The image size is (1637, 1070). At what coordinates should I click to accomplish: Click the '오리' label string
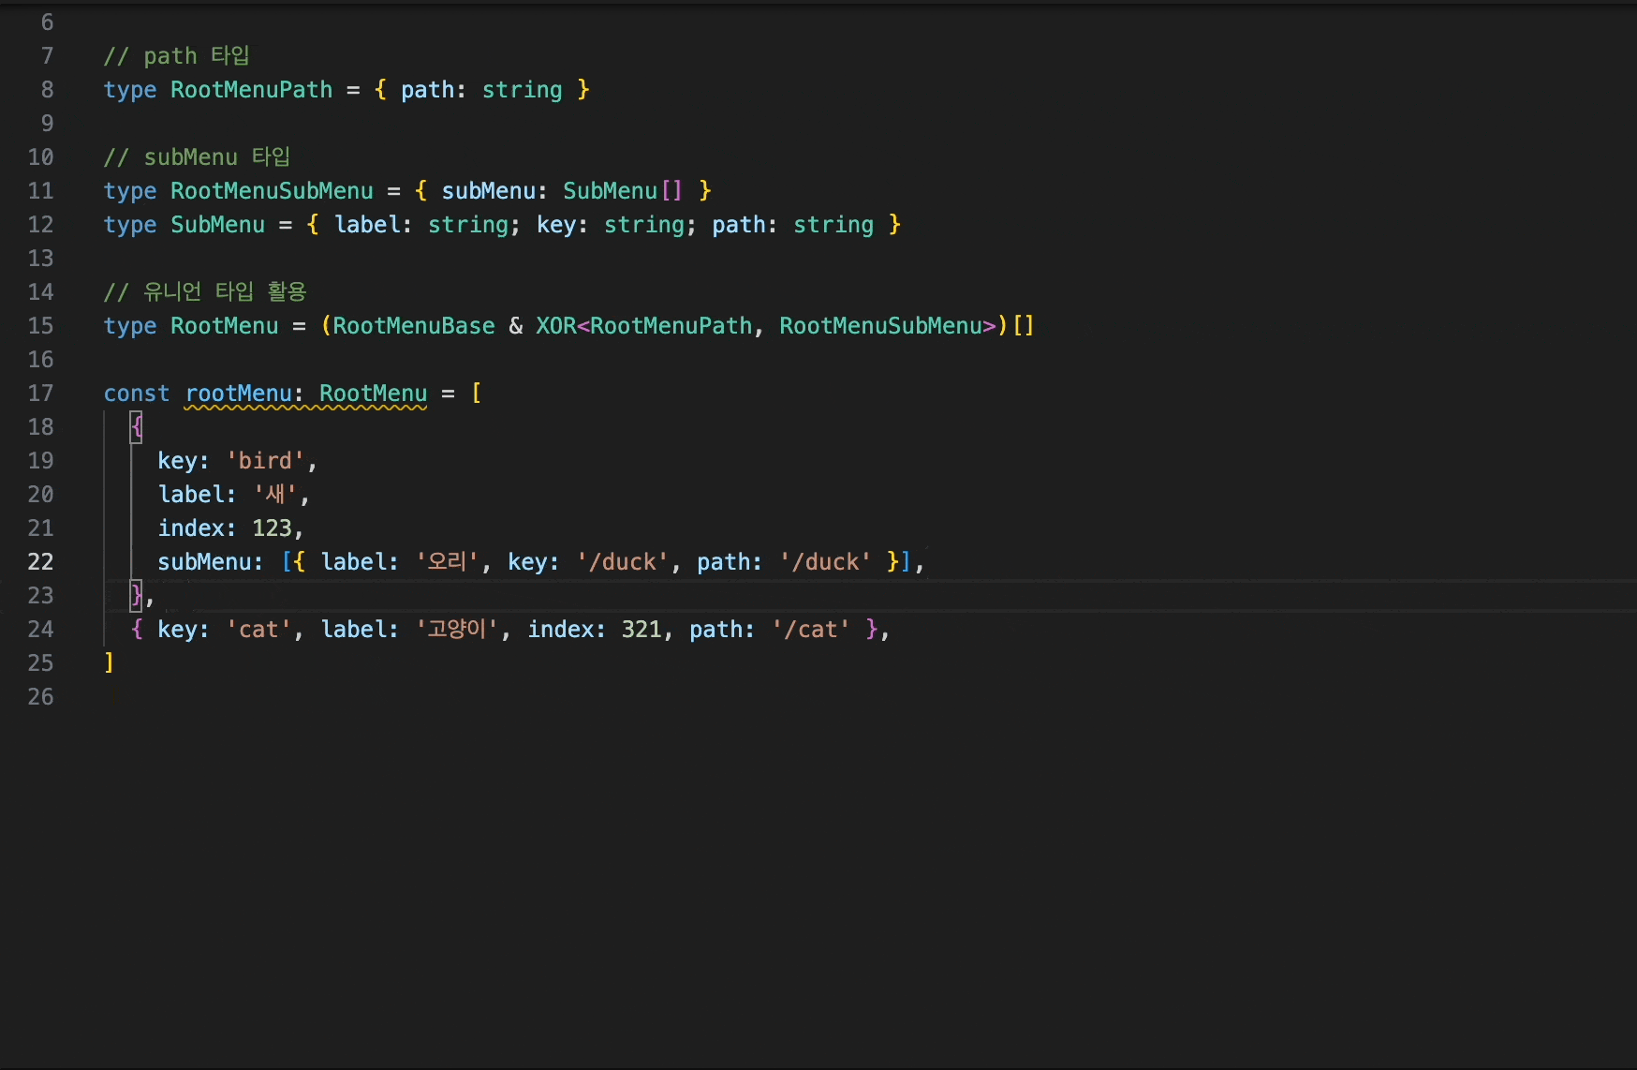click(x=448, y=562)
